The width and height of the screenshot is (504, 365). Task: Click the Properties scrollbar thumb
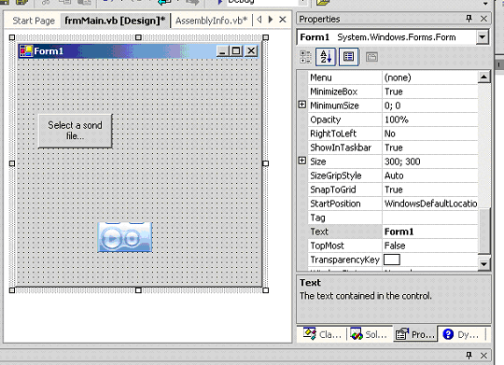click(483, 231)
